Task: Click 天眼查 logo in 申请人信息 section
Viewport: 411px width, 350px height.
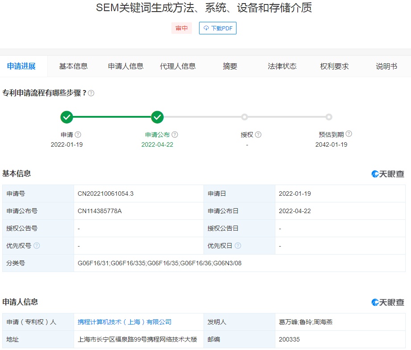Action: [x=388, y=302]
